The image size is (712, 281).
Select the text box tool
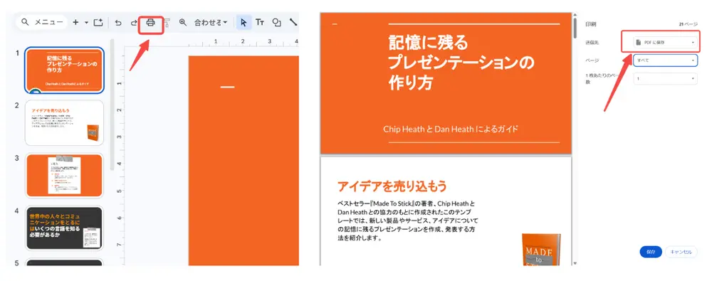[260, 22]
